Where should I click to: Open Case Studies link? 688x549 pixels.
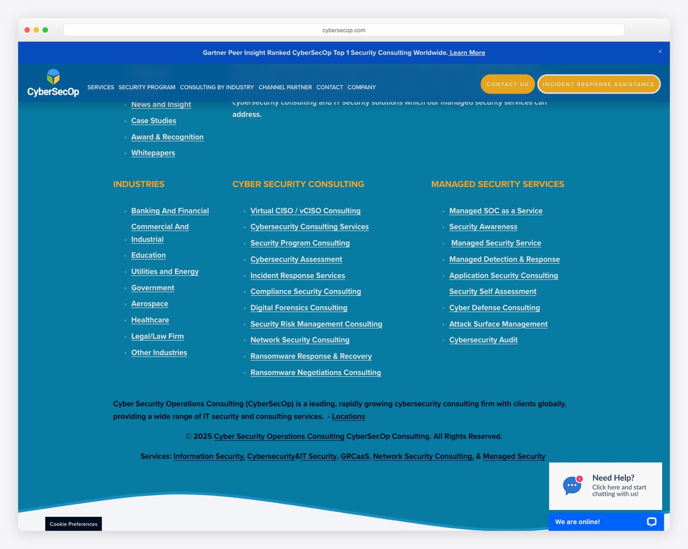(154, 120)
